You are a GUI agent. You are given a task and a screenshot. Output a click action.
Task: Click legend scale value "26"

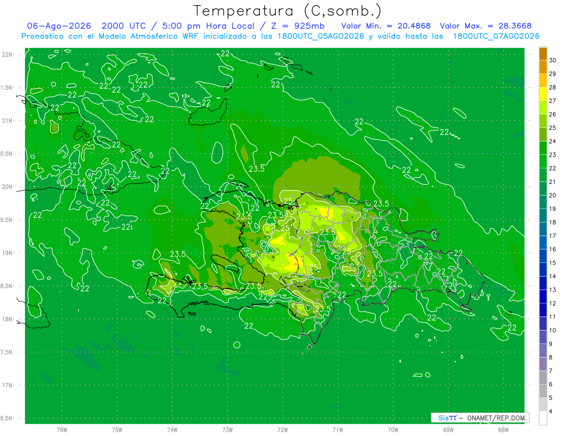click(552, 114)
